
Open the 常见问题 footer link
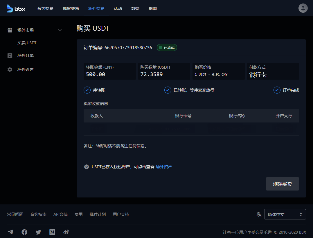click(15, 214)
